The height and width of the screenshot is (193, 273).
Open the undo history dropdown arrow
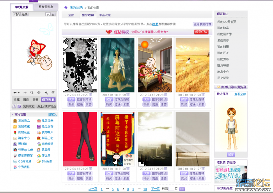pos(18,93)
